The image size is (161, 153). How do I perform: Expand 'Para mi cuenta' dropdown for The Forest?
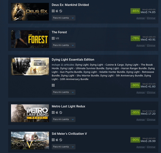click(x=64, y=45)
